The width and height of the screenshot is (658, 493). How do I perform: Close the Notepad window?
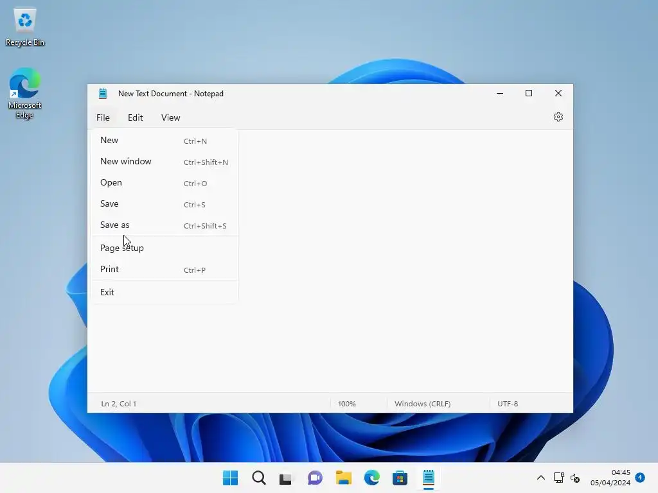(558, 94)
